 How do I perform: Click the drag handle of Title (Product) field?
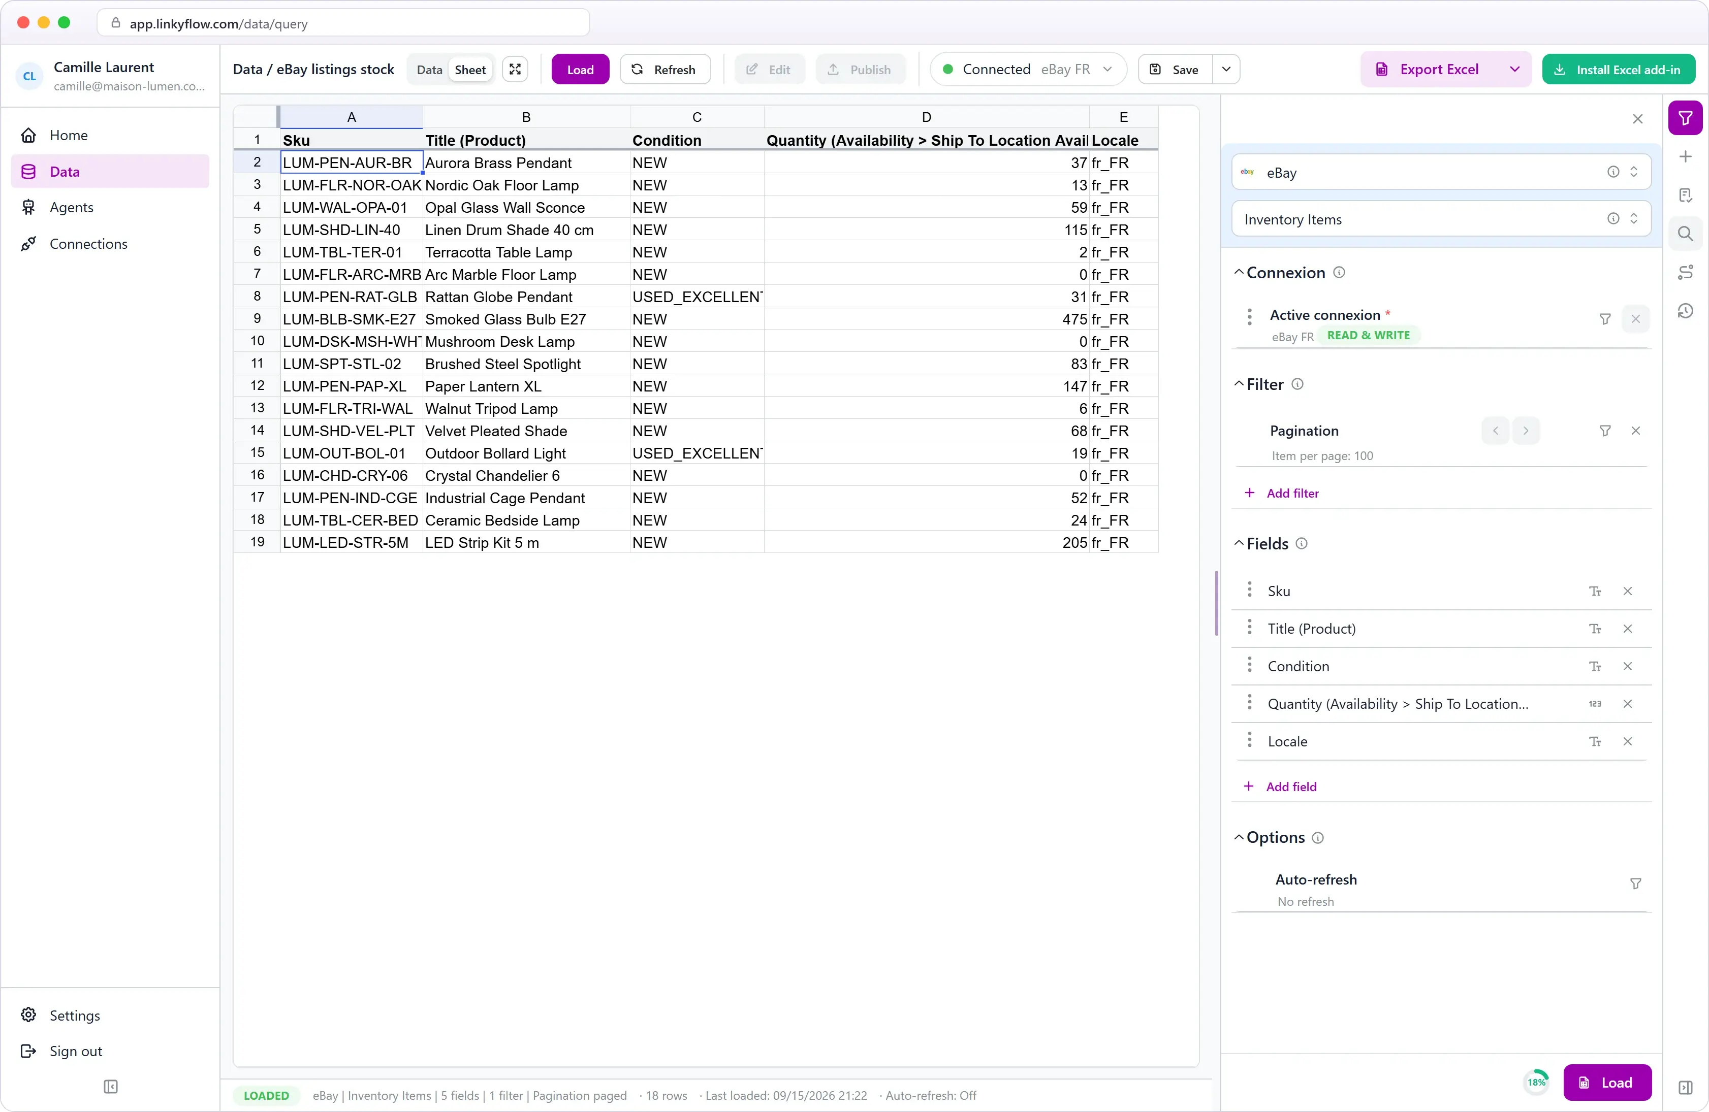(x=1249, y=628)
